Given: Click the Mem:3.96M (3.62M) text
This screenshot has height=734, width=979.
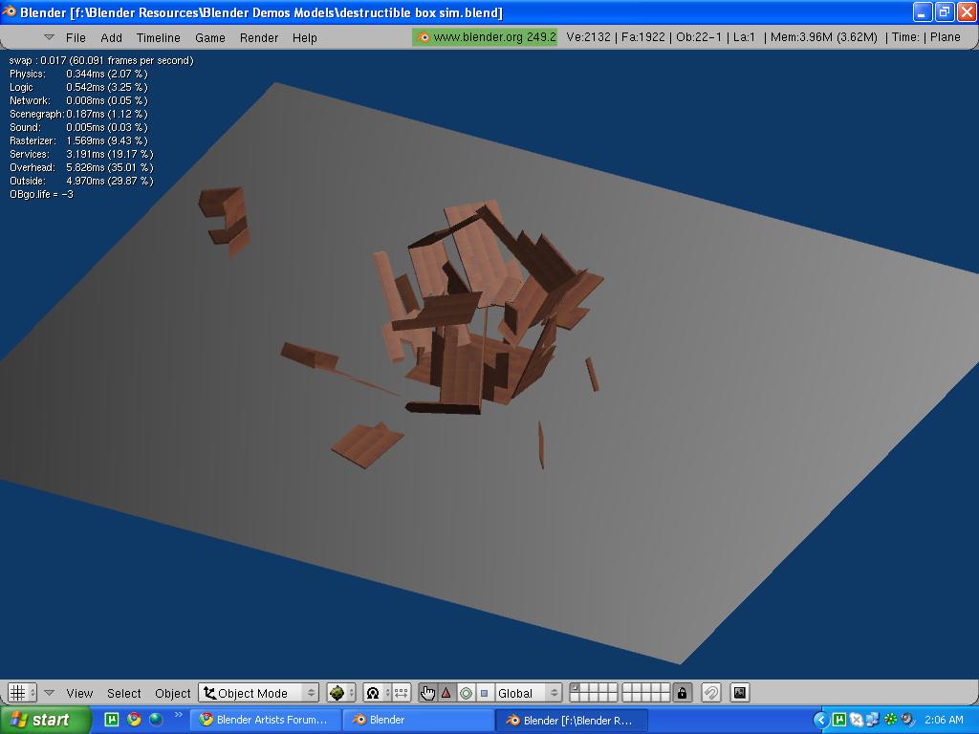Looking at the screenshot, I should pyautogui.click(x=823, y=37).
